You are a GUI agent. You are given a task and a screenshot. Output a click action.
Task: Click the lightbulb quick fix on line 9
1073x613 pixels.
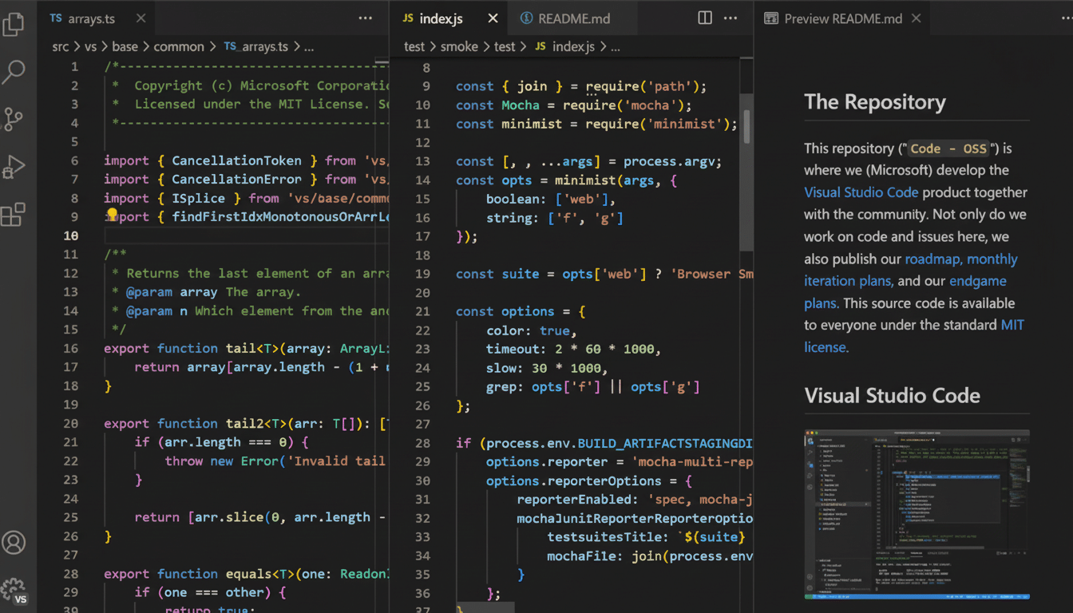(x=112, y=214)
